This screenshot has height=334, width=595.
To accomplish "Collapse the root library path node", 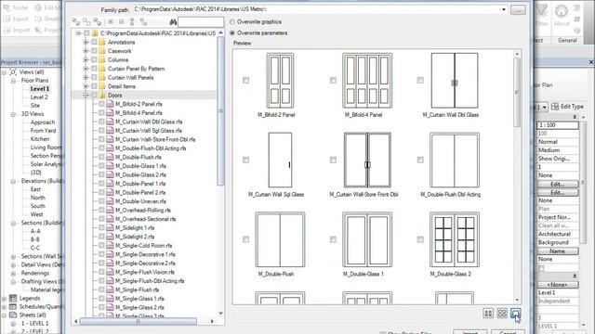I will click(x=78, y=33).
